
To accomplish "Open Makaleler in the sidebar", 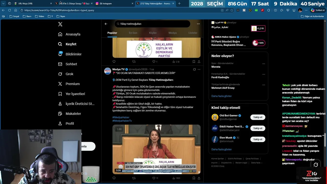I will (69, 113).
